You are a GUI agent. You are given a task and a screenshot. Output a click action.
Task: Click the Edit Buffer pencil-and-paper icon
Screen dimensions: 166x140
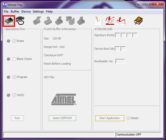(98, 21)
